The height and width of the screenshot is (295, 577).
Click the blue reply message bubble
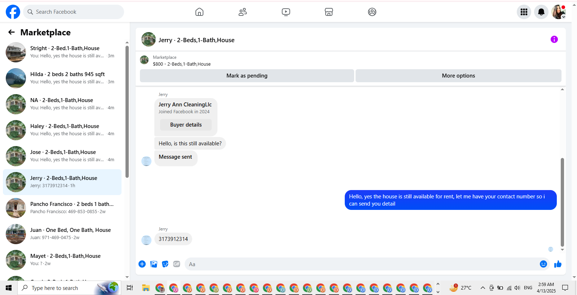click(450, 200)
